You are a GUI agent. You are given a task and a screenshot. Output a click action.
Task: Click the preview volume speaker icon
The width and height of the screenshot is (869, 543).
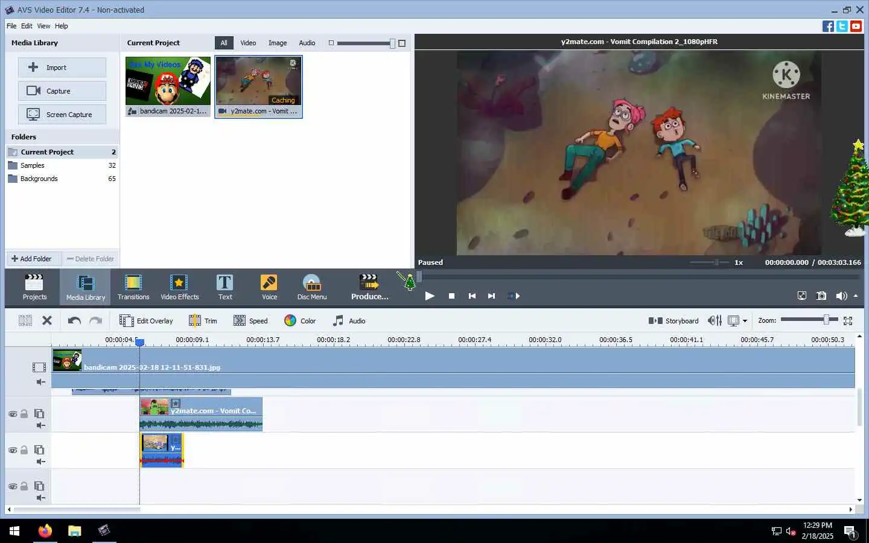[x=841, y=296]
